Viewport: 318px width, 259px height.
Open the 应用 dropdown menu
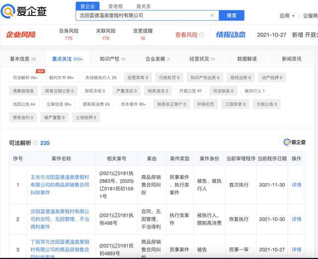(287, 16)
